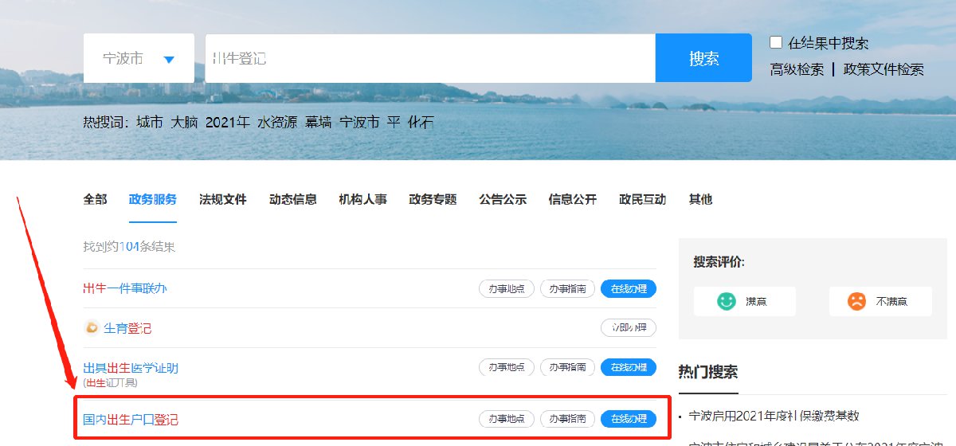Open the 政策文件检索 link
The width and height of the screenshot is (956, 446).
click(x=884, y=69)
